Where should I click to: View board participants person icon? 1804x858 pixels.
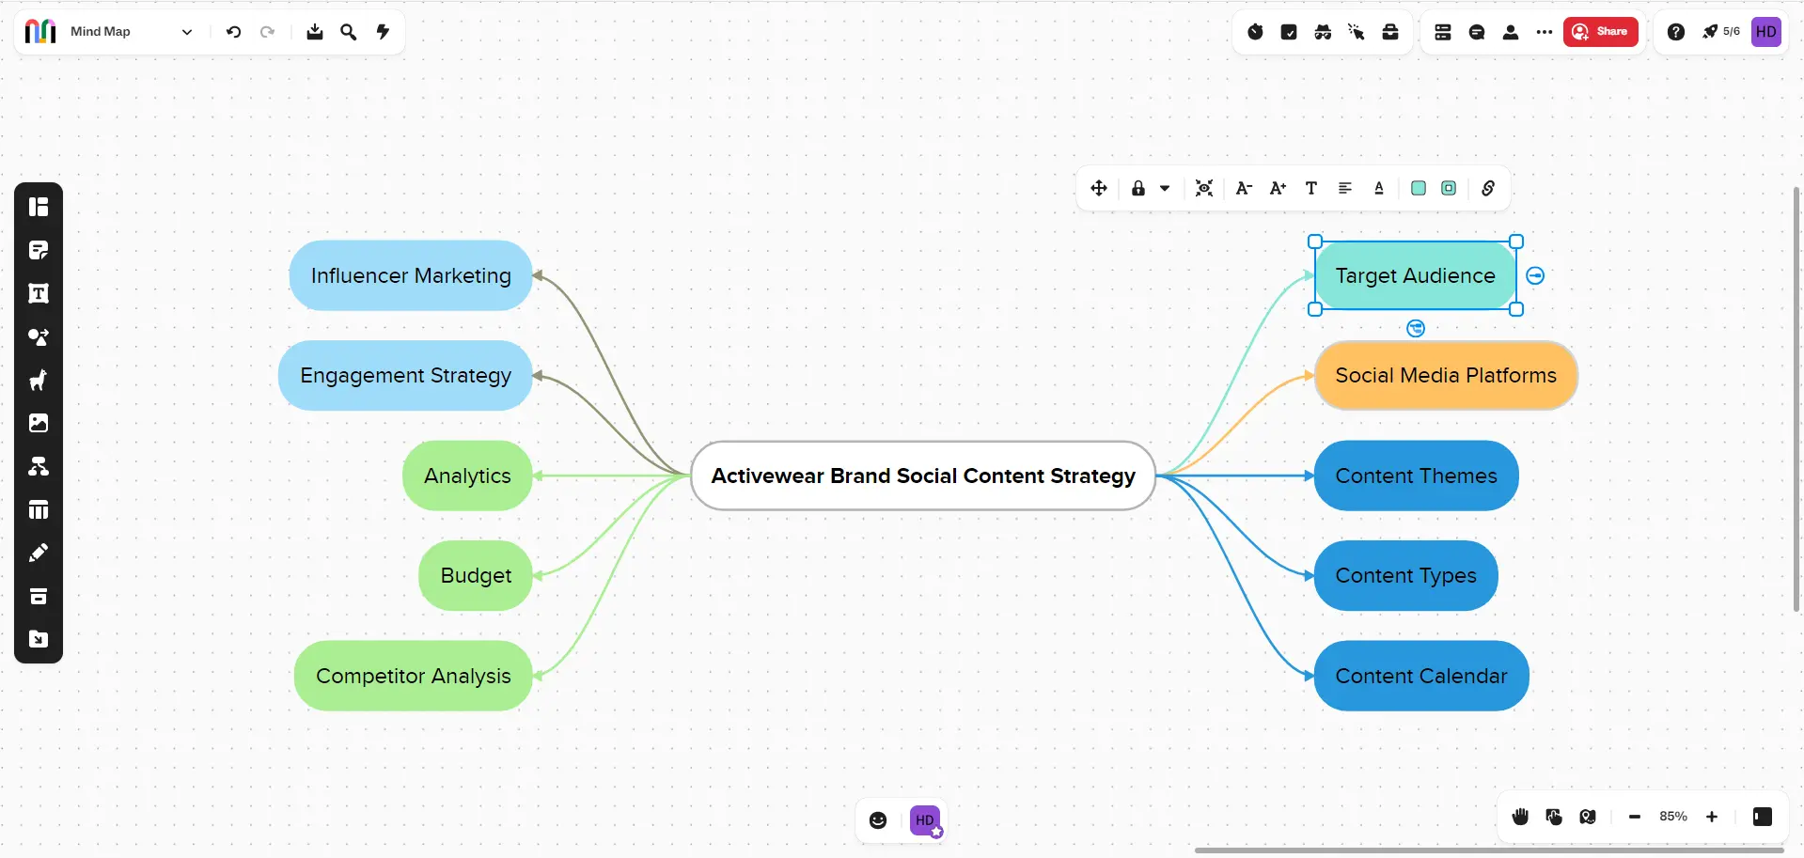click(1511, 32)
